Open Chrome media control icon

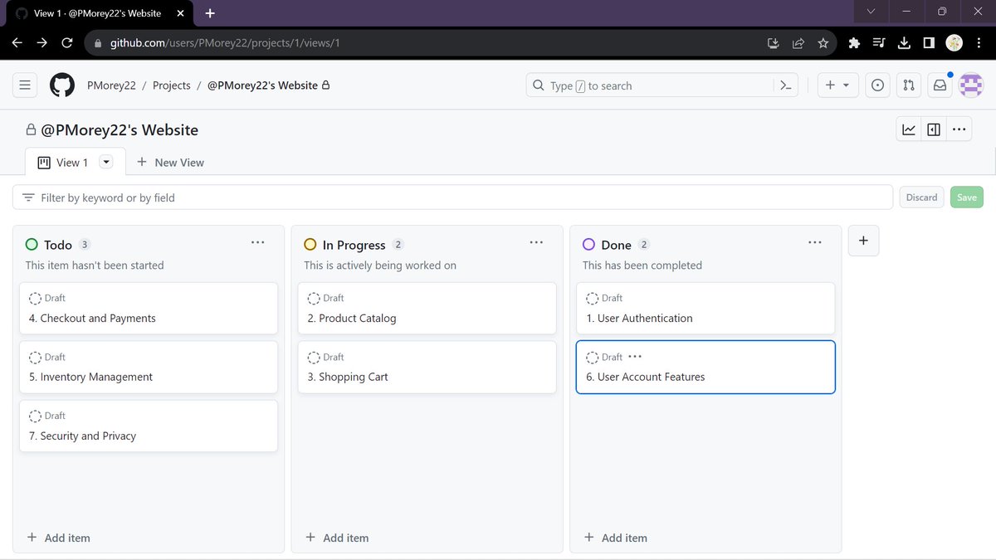[x=880, y=43]
